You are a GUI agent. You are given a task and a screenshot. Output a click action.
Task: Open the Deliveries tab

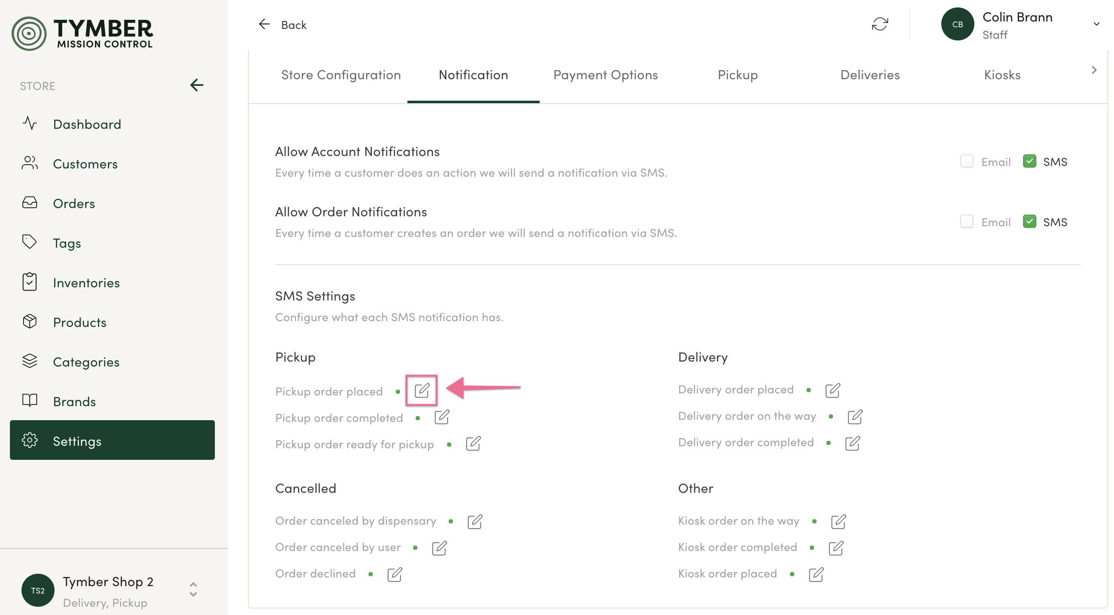coord(870,75)
